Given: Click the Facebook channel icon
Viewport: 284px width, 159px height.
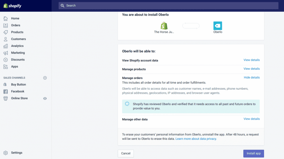Looking at the screenshot, I should pyautogui.click(x=6, y=91).
